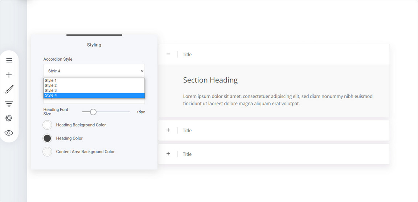Click the Section Heading text
The width and height of the screenshot is (418, 202).
point(210,80)
